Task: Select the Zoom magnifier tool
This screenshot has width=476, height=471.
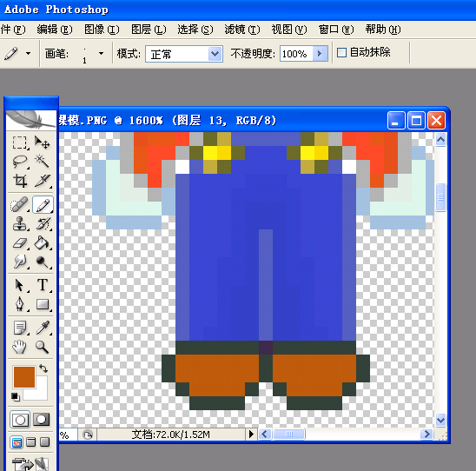Action: pyautogui.click(x=43, y=347)
